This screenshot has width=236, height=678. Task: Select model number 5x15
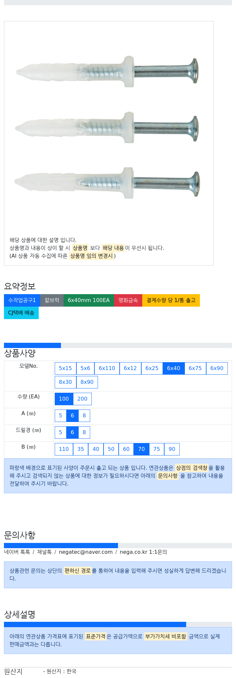coord(65,368)
